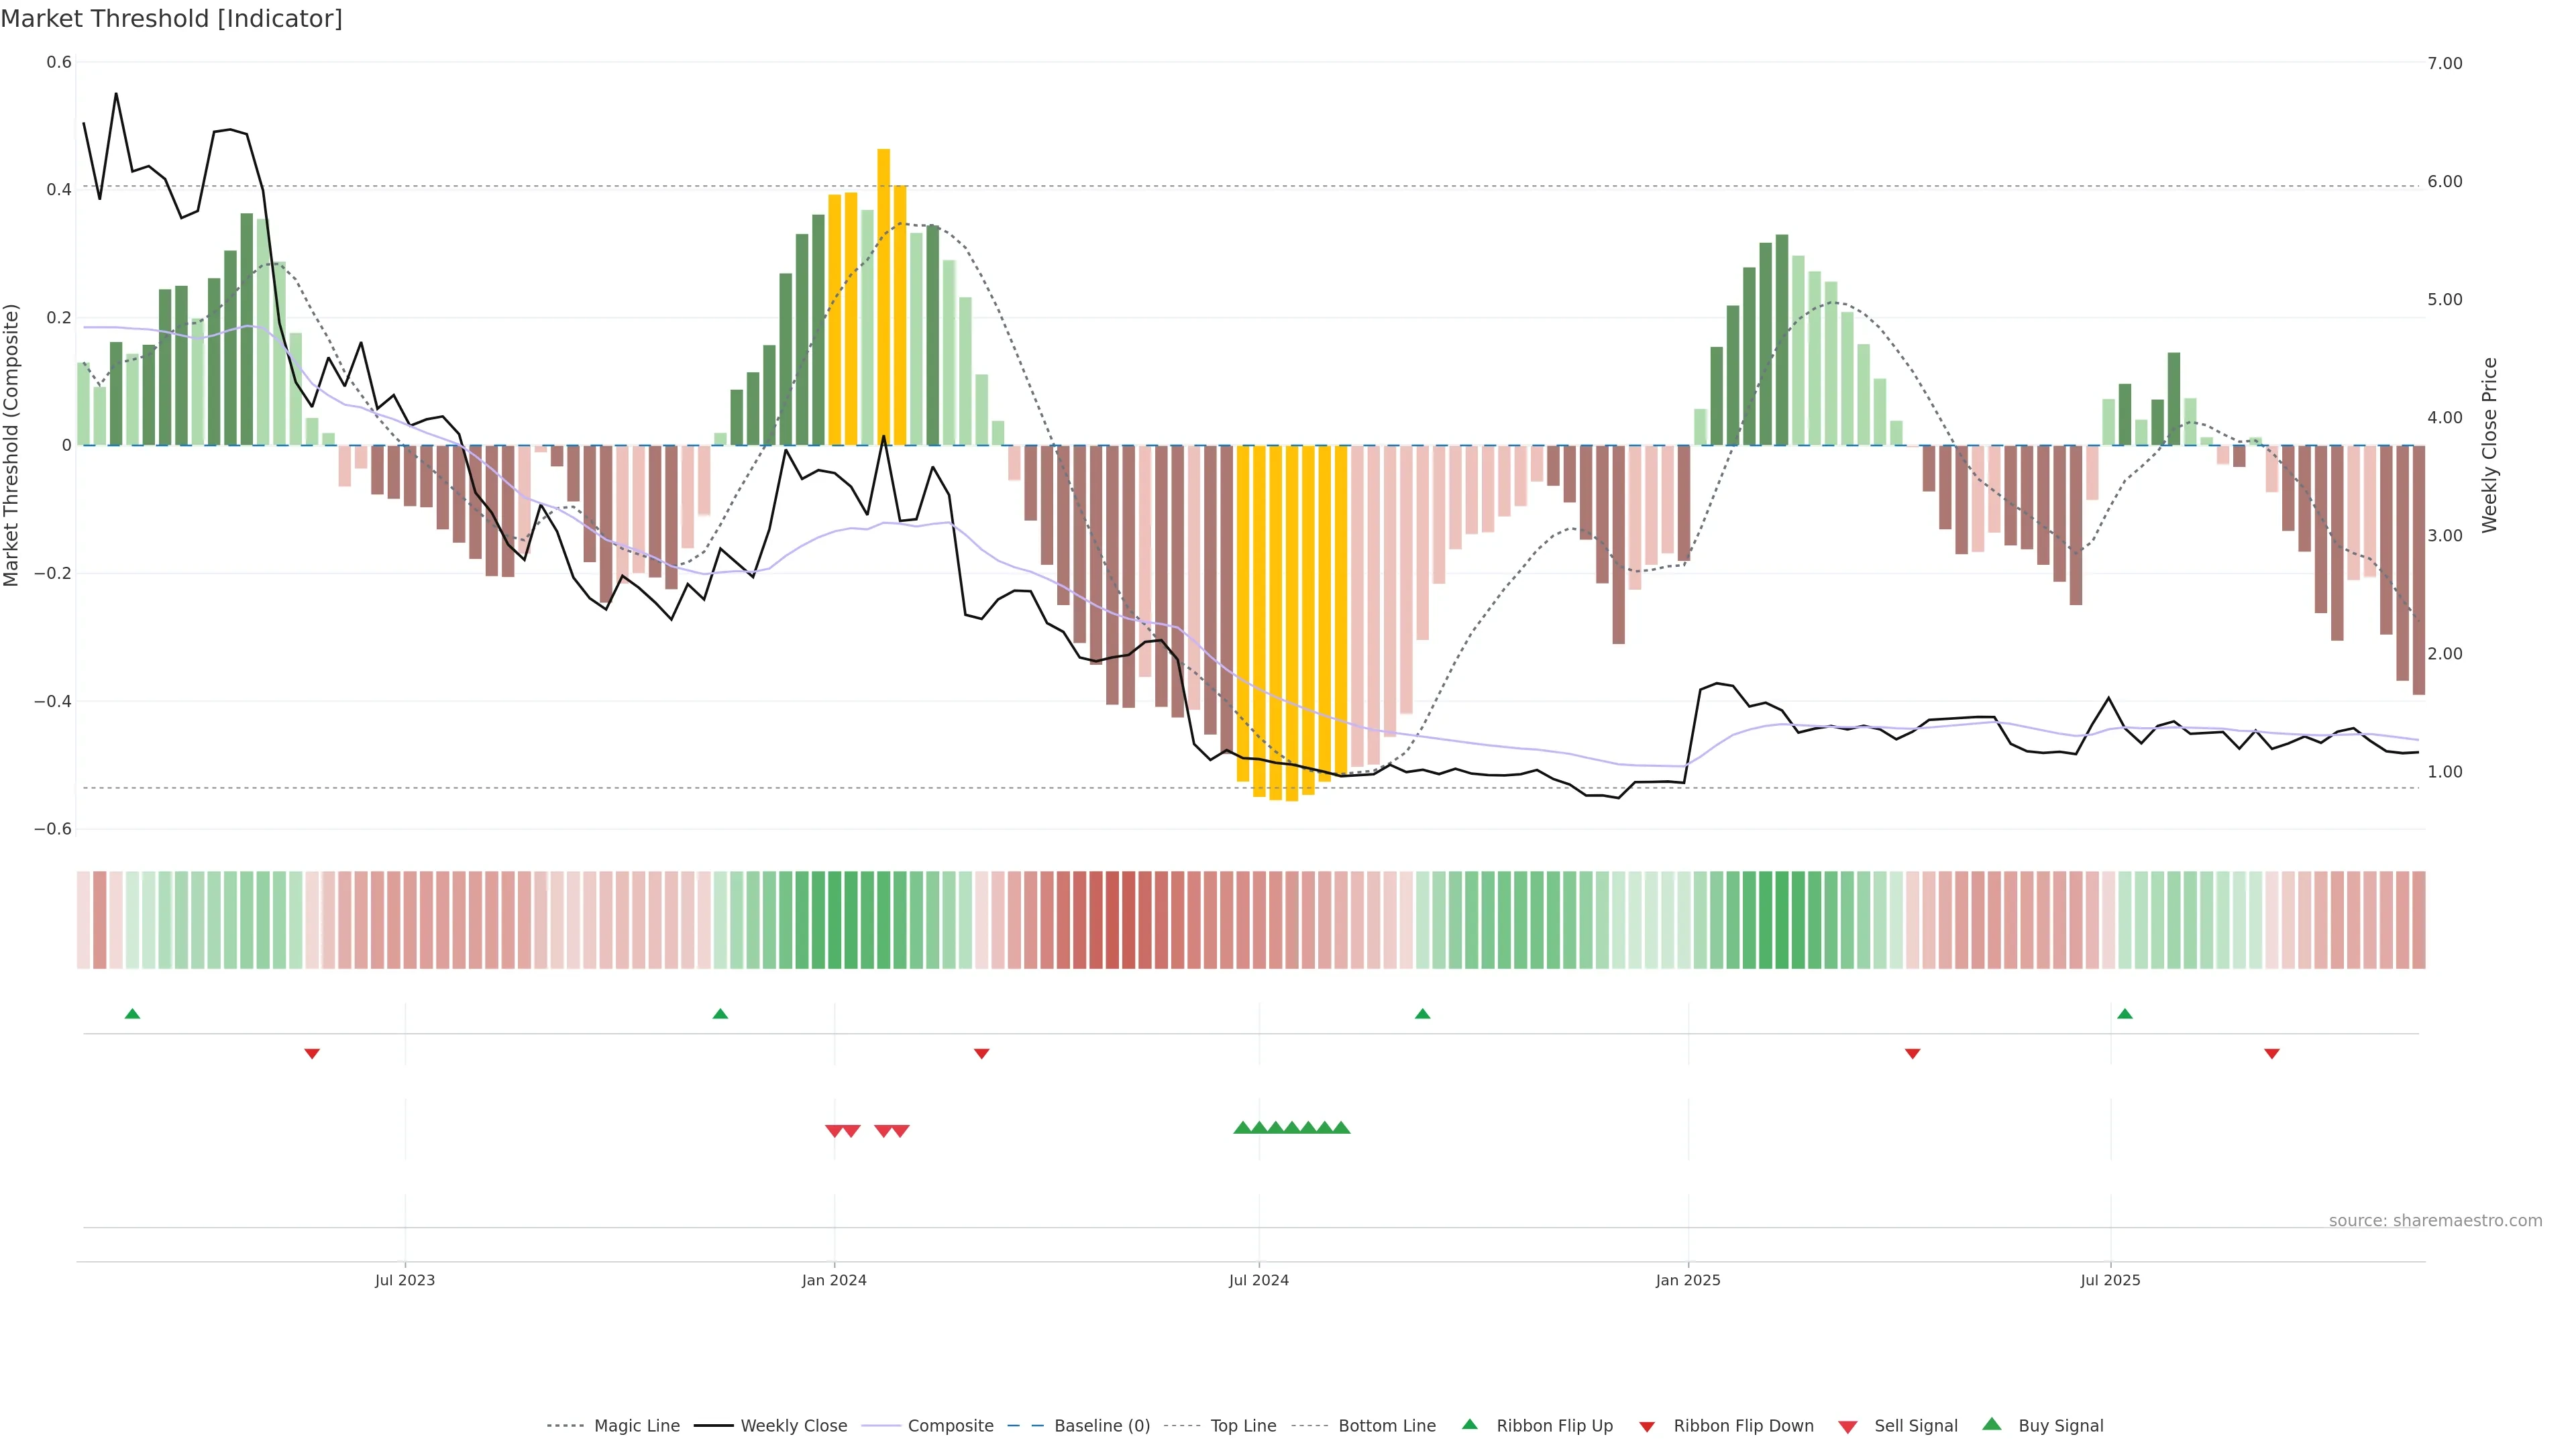Click the Weekly Close Price axis title
Screen dimensions: 2576x1449
pos(2489,445)
